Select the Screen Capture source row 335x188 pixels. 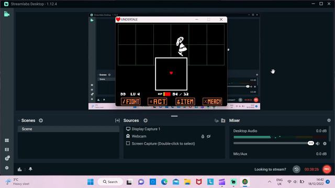click(174, 144)
